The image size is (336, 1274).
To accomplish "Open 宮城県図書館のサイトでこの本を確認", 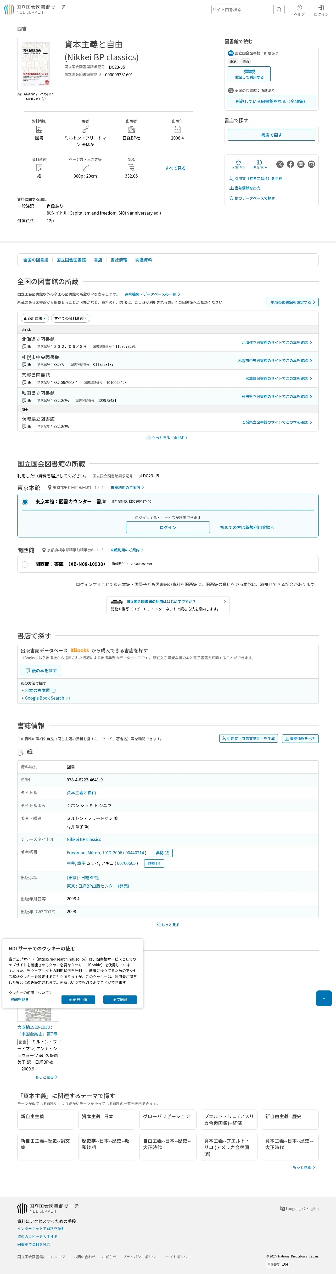I will (279, 378).
